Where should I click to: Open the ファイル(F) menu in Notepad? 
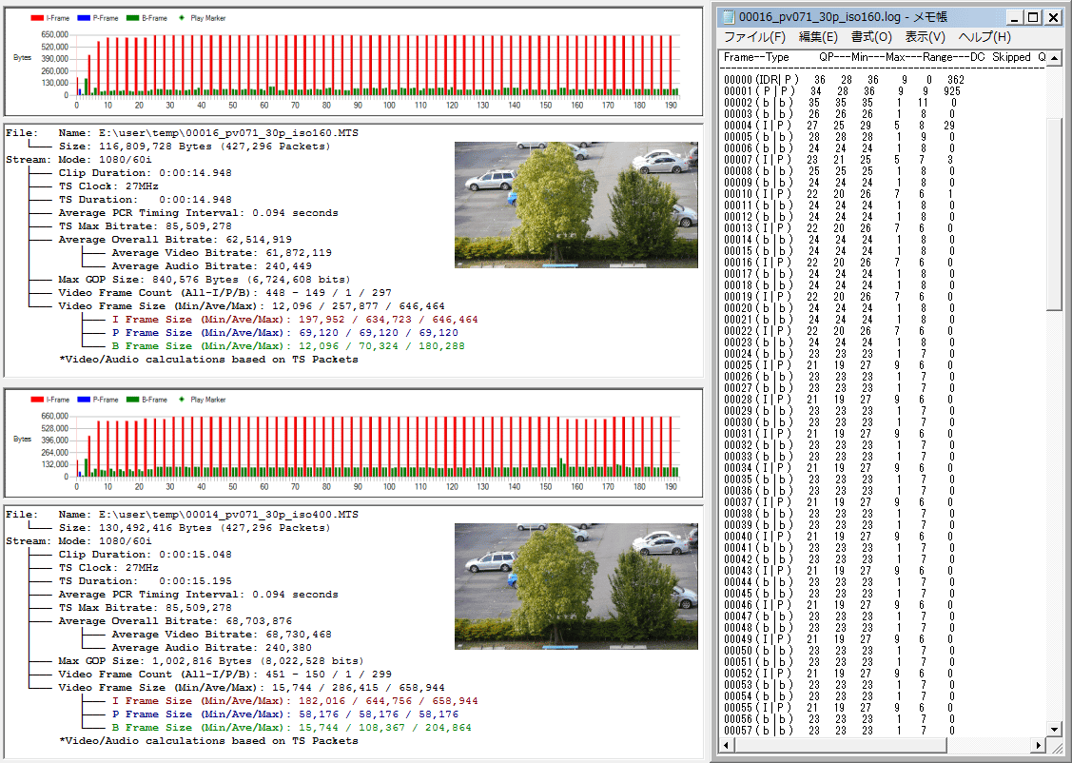tap(754, 37)
